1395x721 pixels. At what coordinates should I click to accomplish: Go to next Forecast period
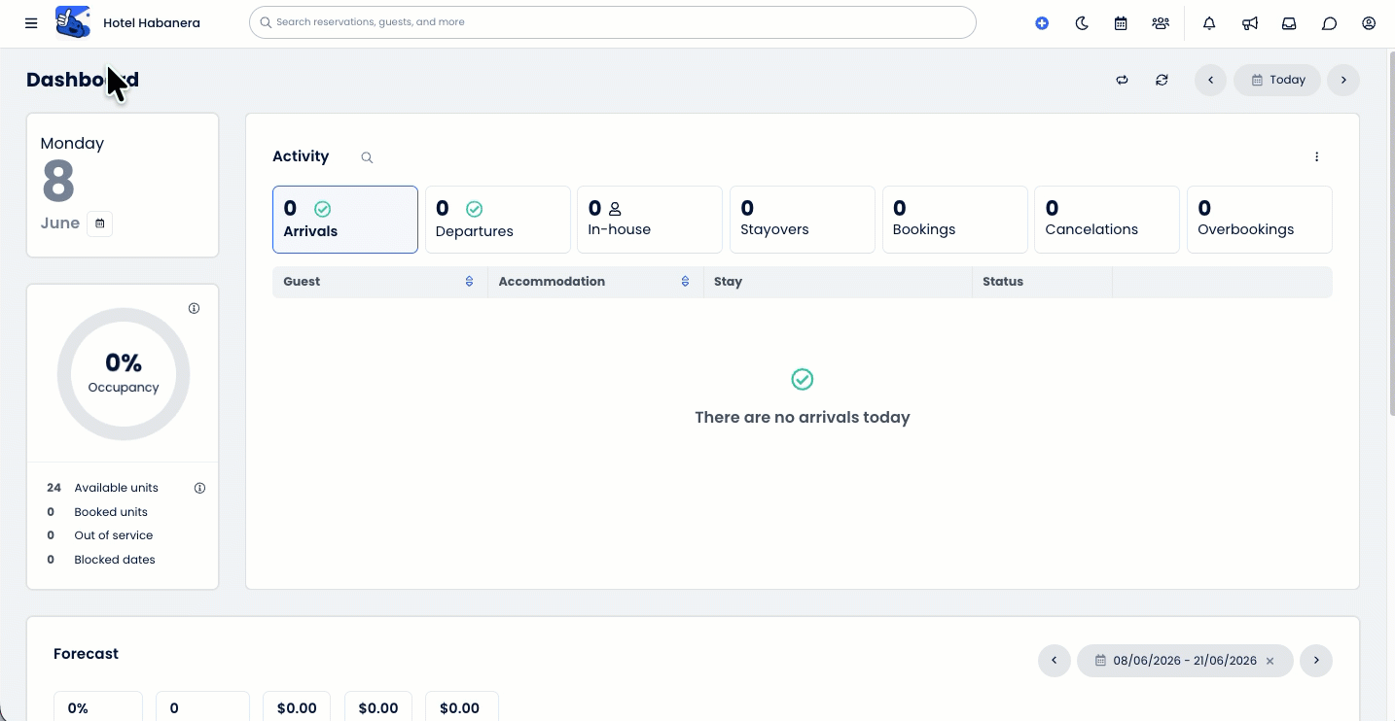(1316, 661)
